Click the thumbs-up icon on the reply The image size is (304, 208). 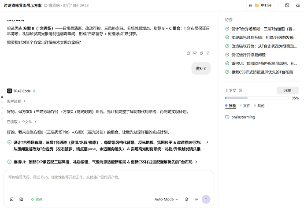(188, 53)
